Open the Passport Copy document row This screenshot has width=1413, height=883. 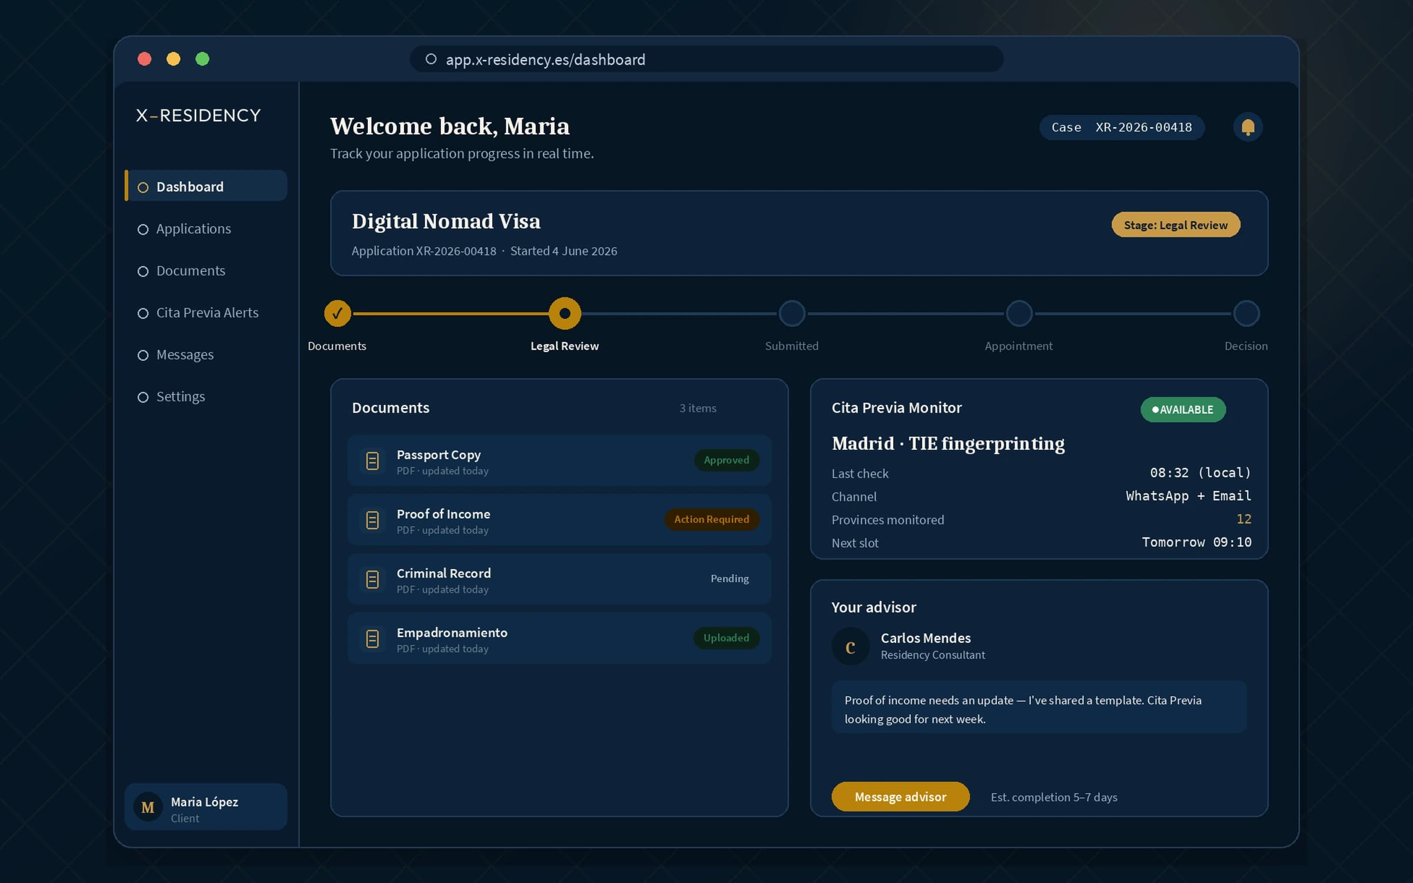(x=559, y=460)
